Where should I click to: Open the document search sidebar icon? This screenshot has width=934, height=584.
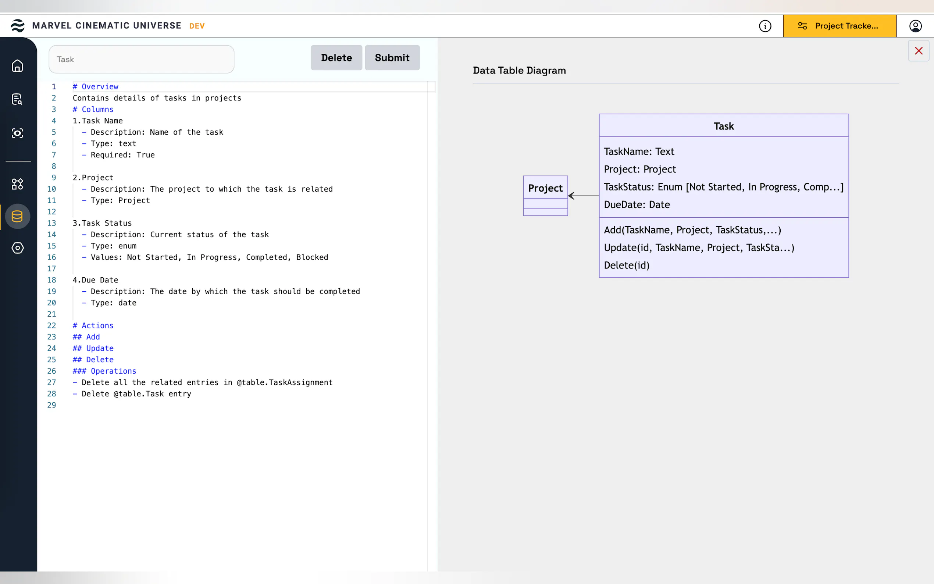(x=17, y=99)
